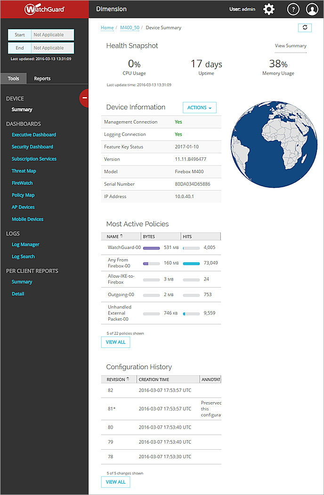Open the user profile icon
The width and height of the screenshot is (324, 495).
[312, 9]
